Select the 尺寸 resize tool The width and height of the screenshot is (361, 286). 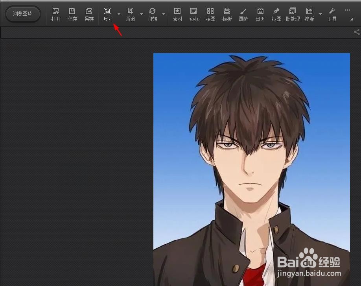(x=107, y=15)
